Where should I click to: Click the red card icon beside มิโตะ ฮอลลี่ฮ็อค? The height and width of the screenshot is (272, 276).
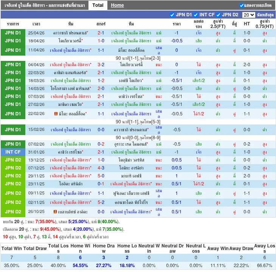tap(56, 114)
